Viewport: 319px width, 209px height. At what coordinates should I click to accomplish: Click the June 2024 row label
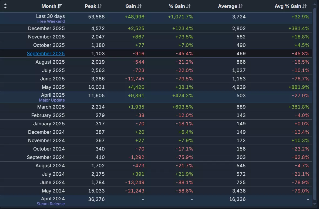pyautogui.click(x=52, y=182)
